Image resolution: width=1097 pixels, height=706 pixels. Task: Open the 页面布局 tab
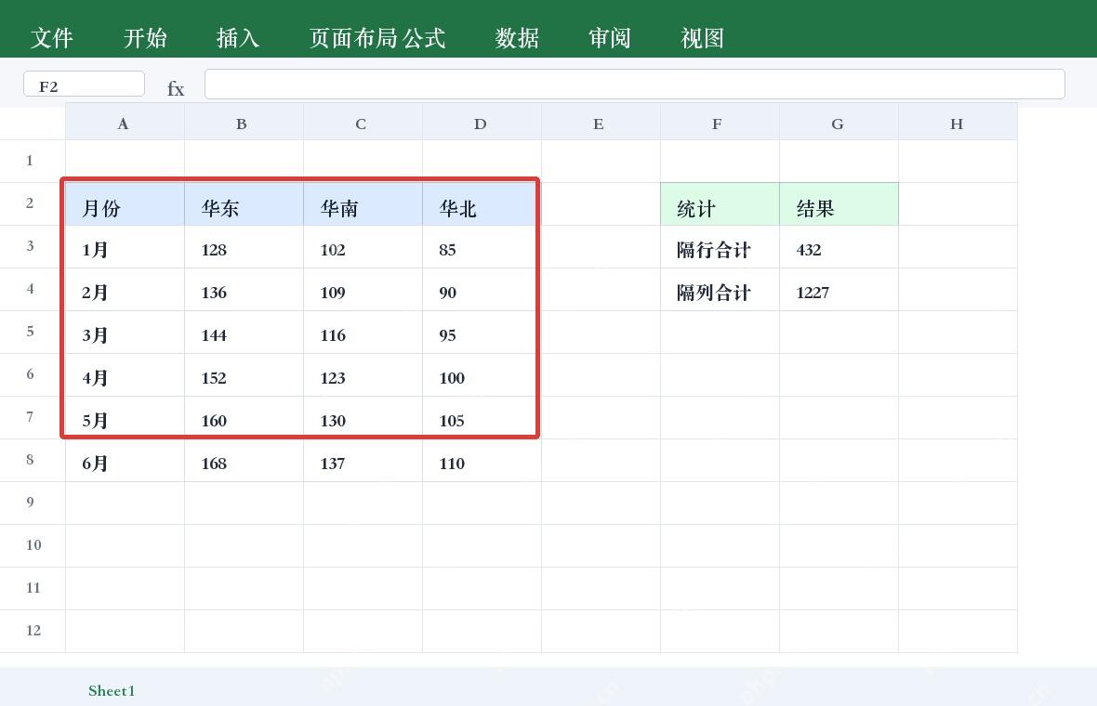coord(353,38)
